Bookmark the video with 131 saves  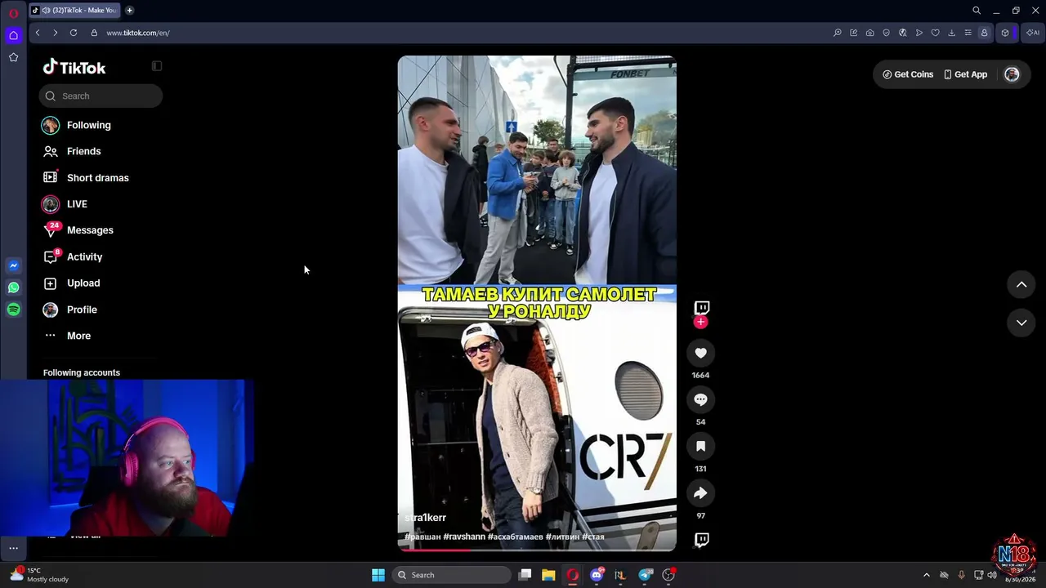[x=700, y=447]
